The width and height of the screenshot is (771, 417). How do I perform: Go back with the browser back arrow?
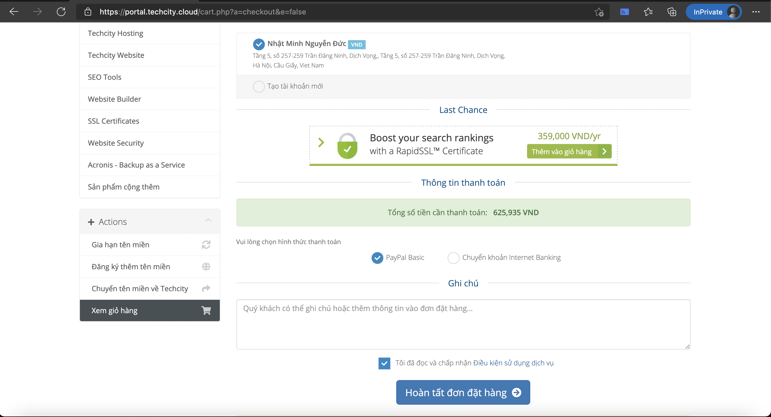click(x=14, y=12)
